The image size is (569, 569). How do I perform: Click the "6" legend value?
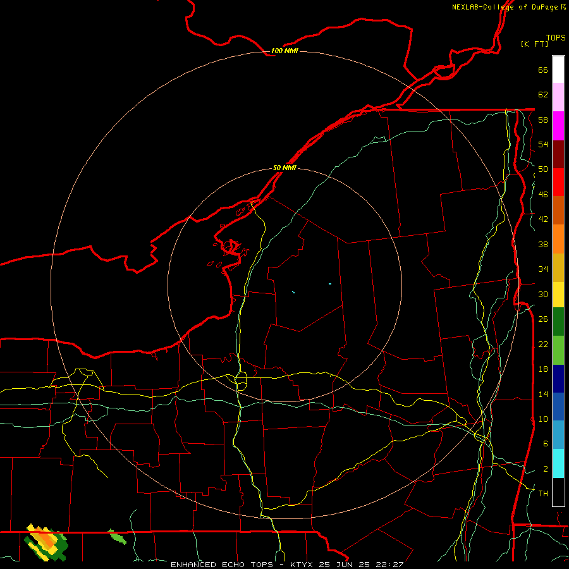pos(545,444)
